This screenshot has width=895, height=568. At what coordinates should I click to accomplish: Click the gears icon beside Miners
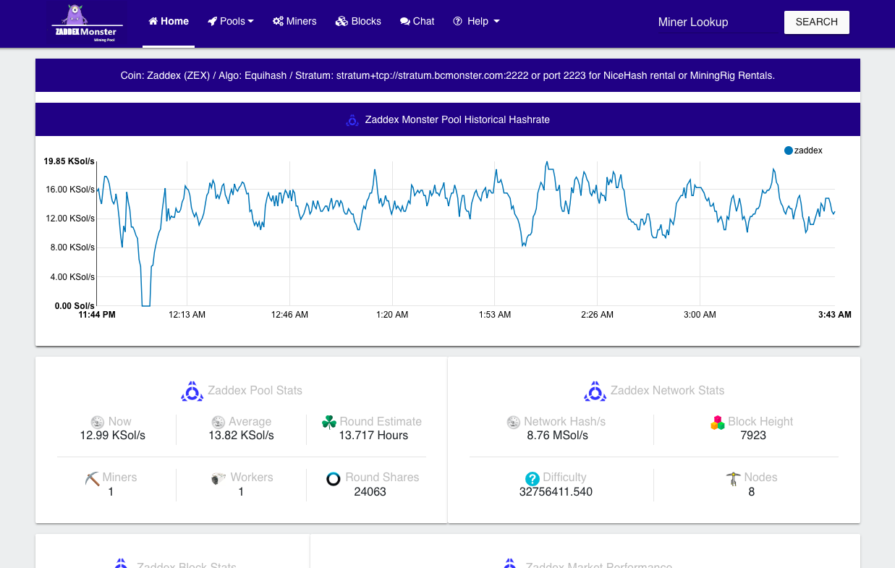click(278, 22)
